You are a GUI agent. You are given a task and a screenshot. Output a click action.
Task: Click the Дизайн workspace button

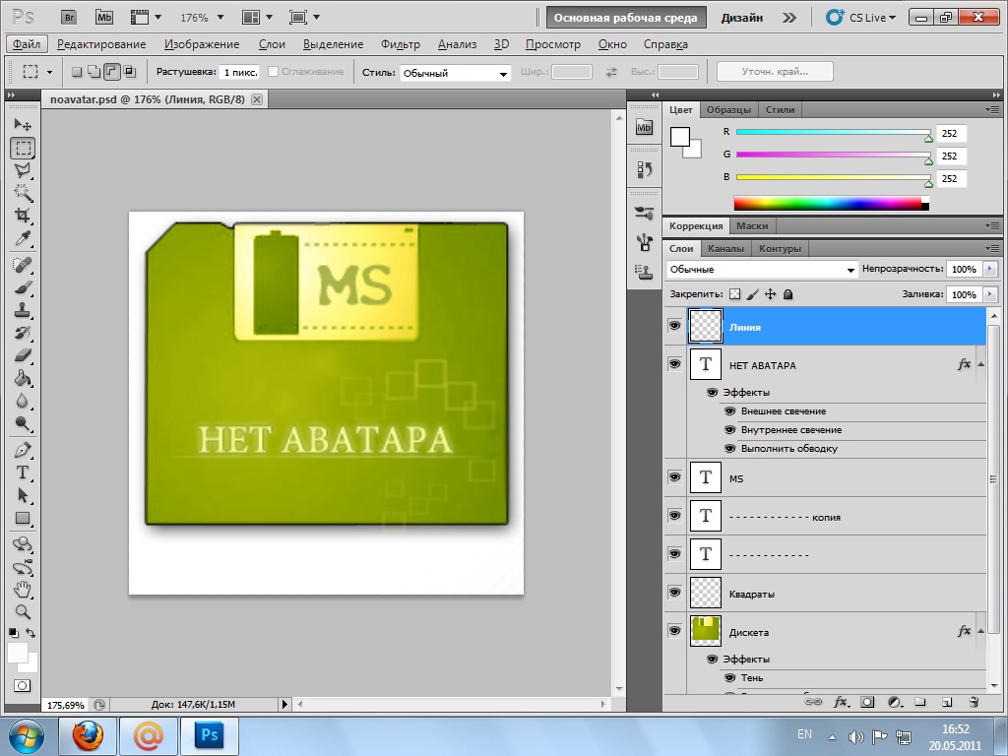click(741, 18)
